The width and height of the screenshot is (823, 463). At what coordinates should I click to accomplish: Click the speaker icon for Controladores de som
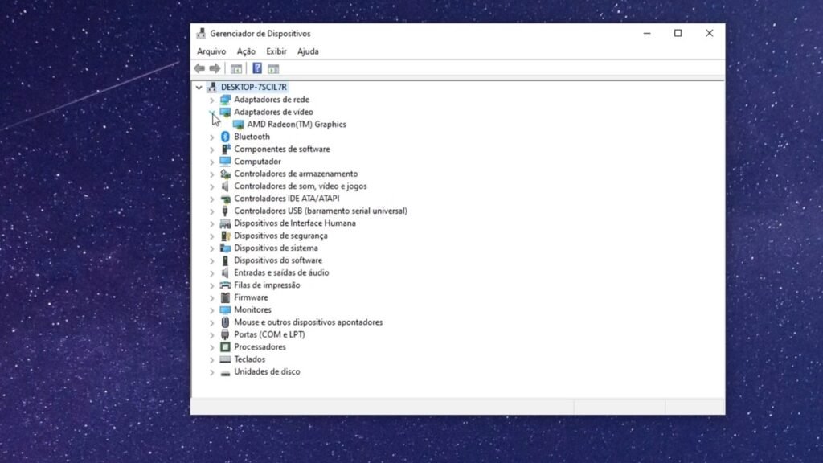225,186
